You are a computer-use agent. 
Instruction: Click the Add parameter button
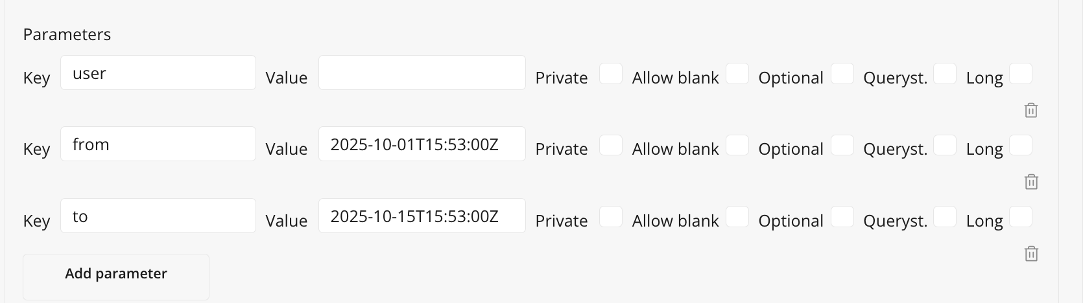tap(116, 274)
